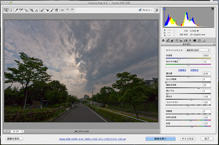Rotate image 90° clockwise
The image size is (219, 145).
[72, 10]
